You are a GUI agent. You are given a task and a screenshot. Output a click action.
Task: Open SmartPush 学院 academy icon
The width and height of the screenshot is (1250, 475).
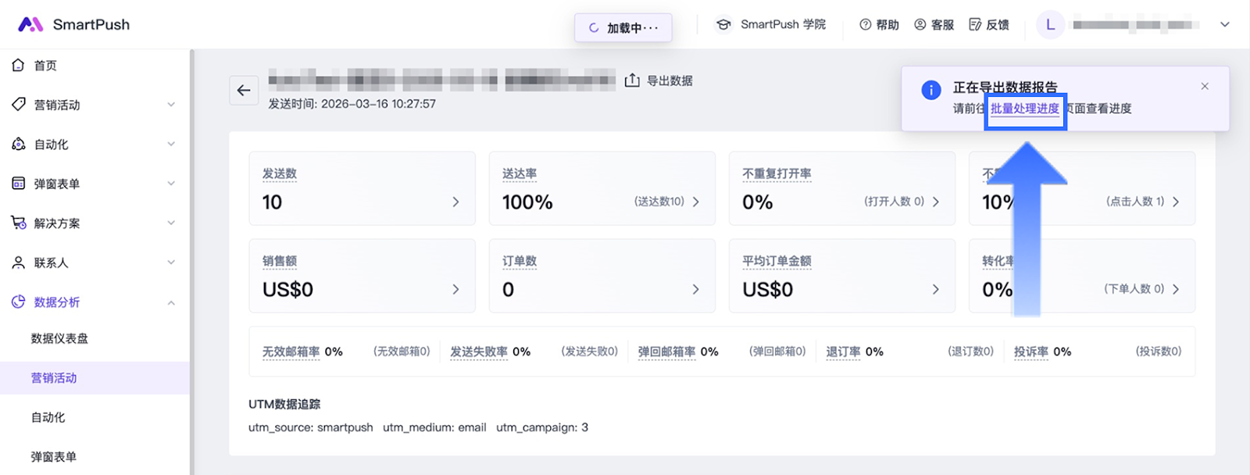(723, 25)
